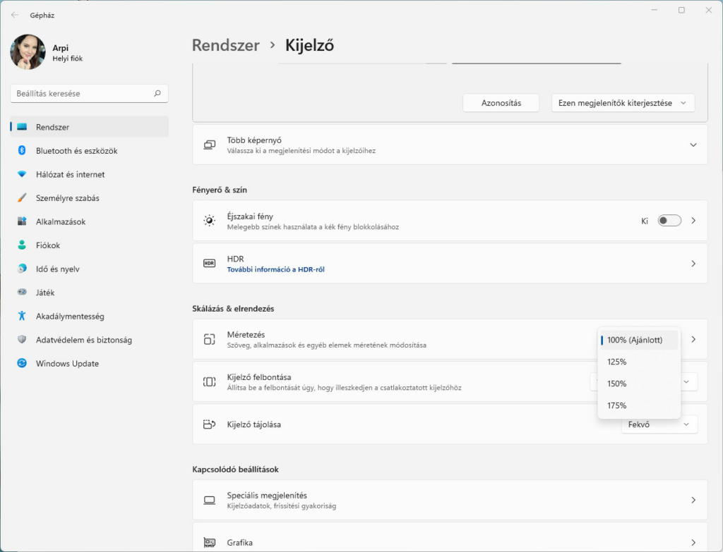
Task: Select 125% scaling option
Action: (617, 362)
